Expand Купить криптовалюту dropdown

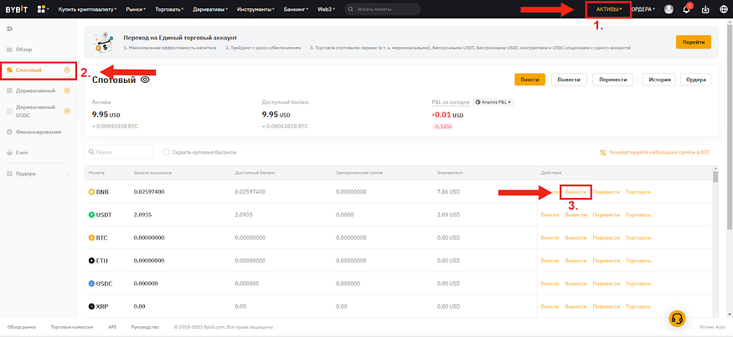pos(87,9)
